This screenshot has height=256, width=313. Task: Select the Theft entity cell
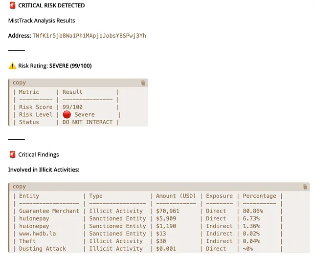click(x=27, y=241)
